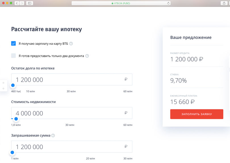Click the Заполнить заявку button
This screenshot has width=230, height=163.
click(x=196, y=114)
